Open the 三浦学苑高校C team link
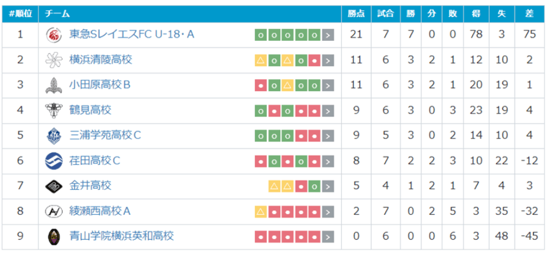Image resolution: width=546 pixels, height=255 pixels. [105, 135]
